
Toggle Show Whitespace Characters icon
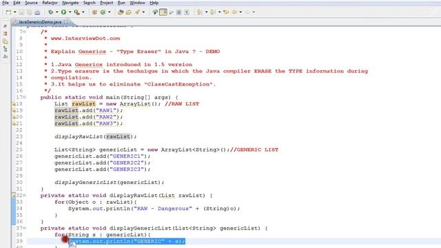187,12
